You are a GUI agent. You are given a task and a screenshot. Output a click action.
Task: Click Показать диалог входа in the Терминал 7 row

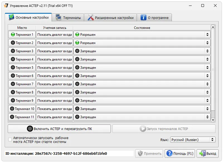click(x=54, y=84)
